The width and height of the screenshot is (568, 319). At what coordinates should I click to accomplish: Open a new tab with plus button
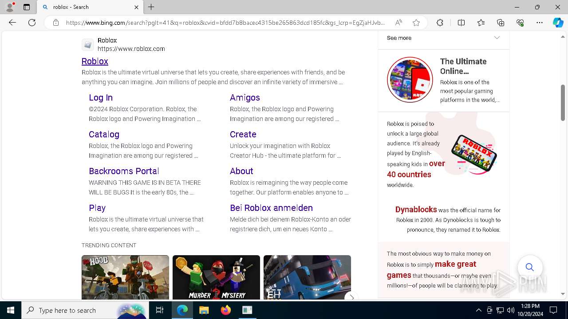(151, 7)
